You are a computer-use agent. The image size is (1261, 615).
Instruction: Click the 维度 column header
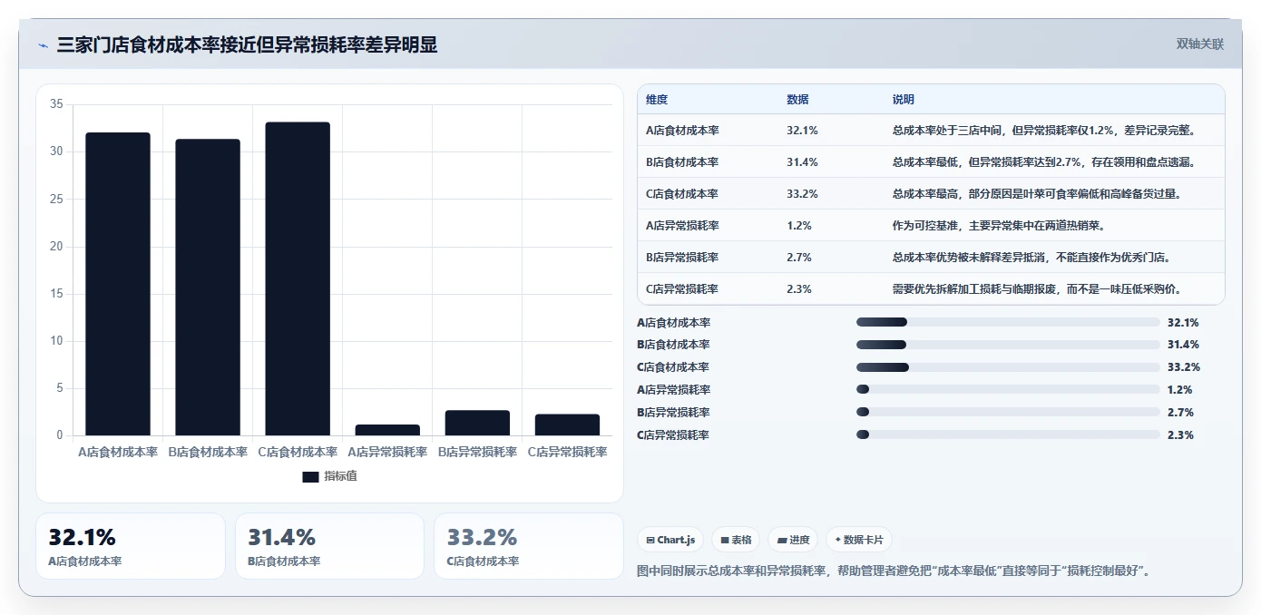[657, 100]
